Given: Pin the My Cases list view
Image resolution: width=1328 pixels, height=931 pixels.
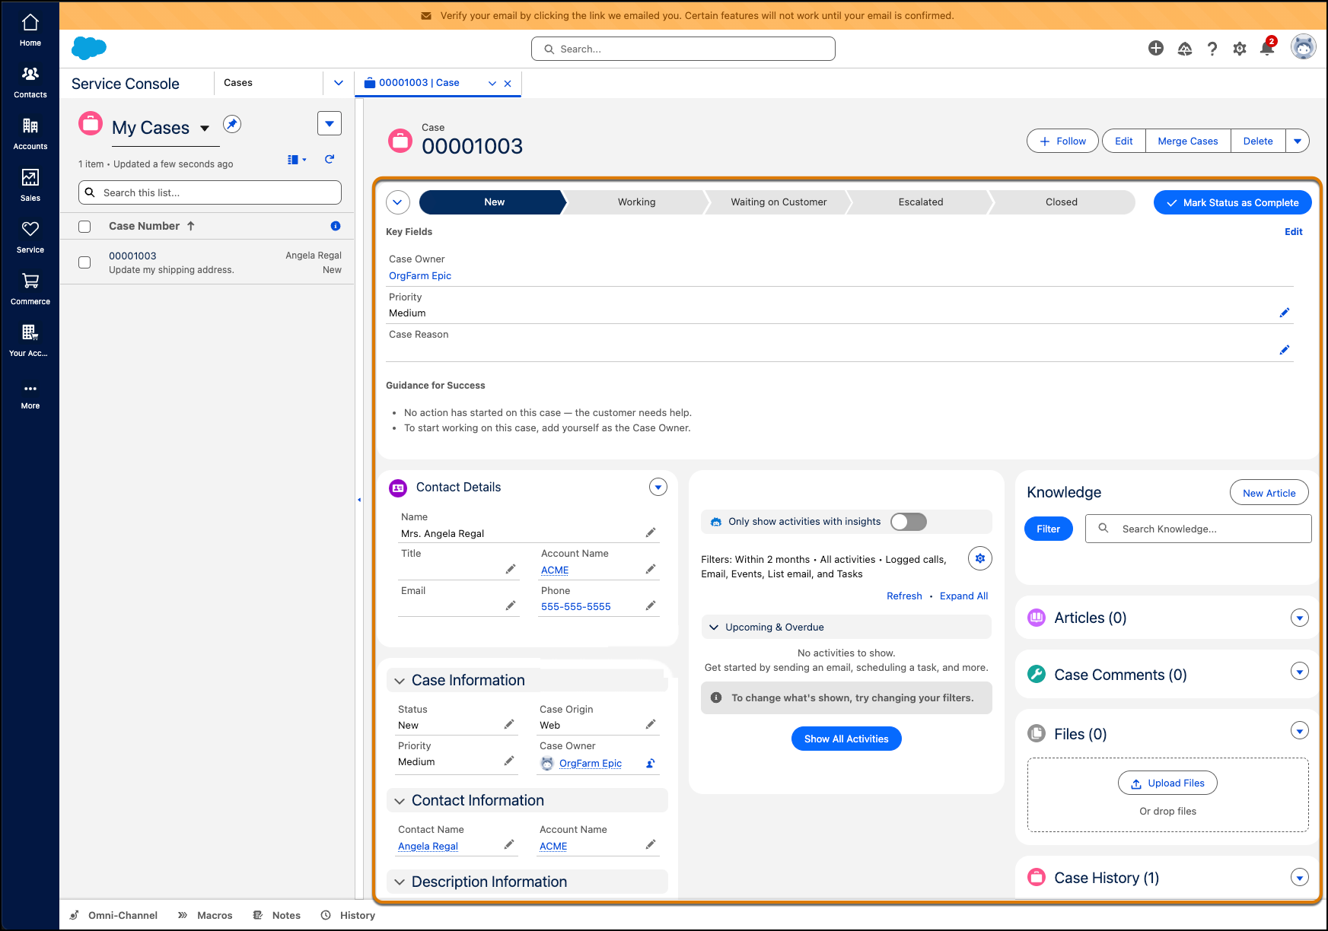Looking at the screenshot, I should (232, 124).
